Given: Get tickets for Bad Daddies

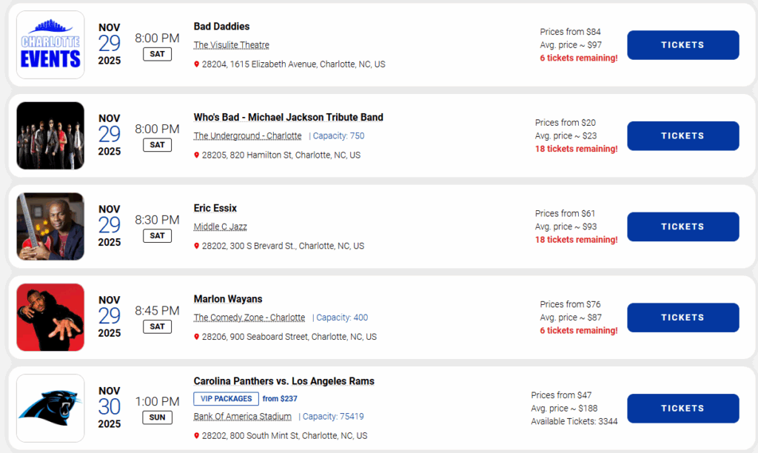Looking at the screenshot, I should (682, 45).
